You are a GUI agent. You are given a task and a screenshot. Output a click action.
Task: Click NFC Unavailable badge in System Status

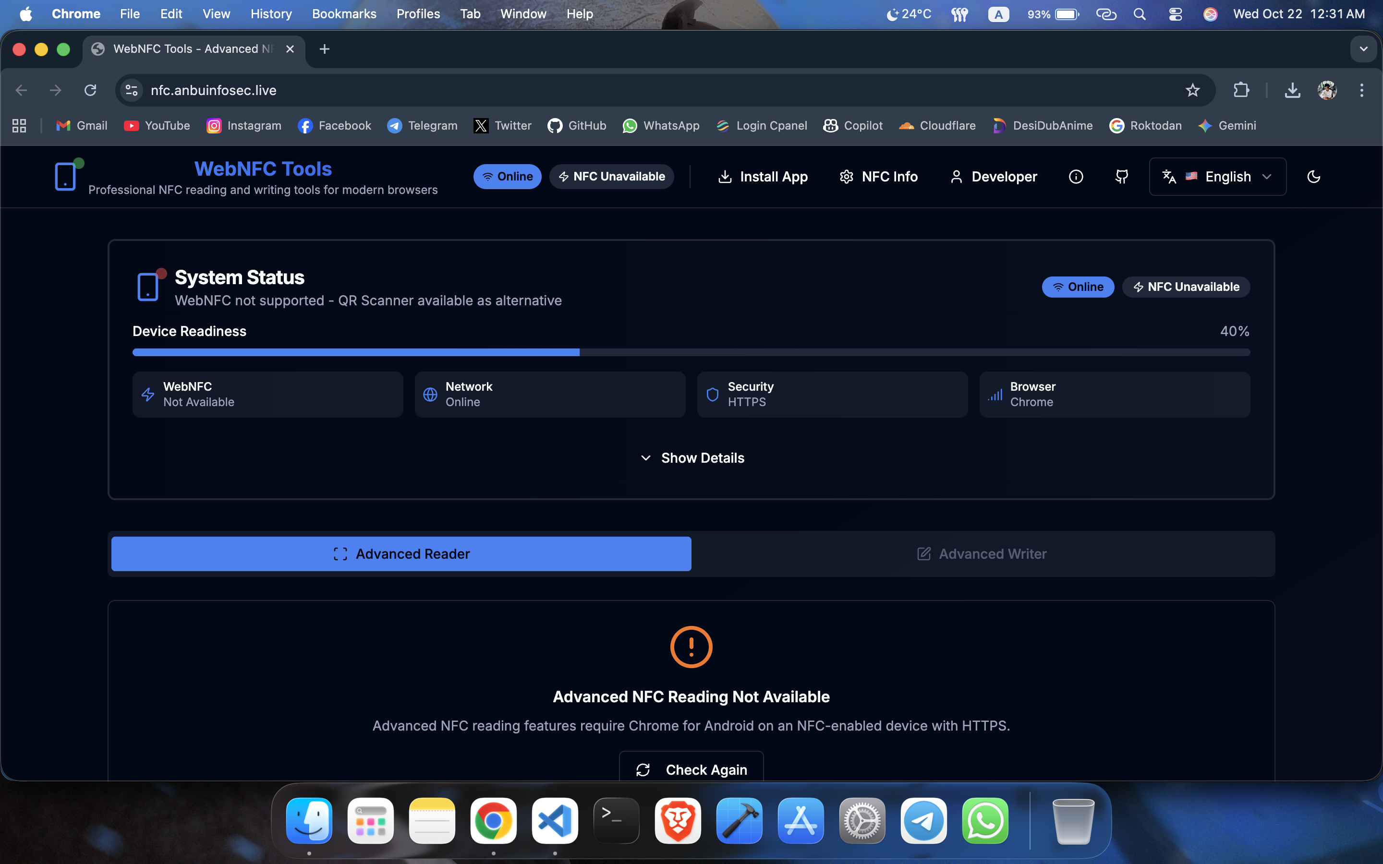pyautogui.click(x=1186, y=287)
